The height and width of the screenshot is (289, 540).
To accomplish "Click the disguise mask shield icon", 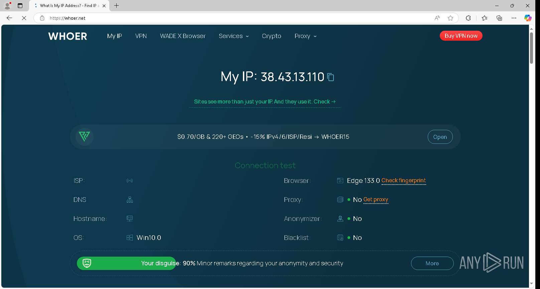I will [87, 263].
